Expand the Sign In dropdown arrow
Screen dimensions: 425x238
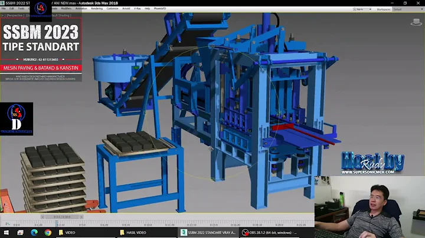pyautogui.click(x=370, y=9)
